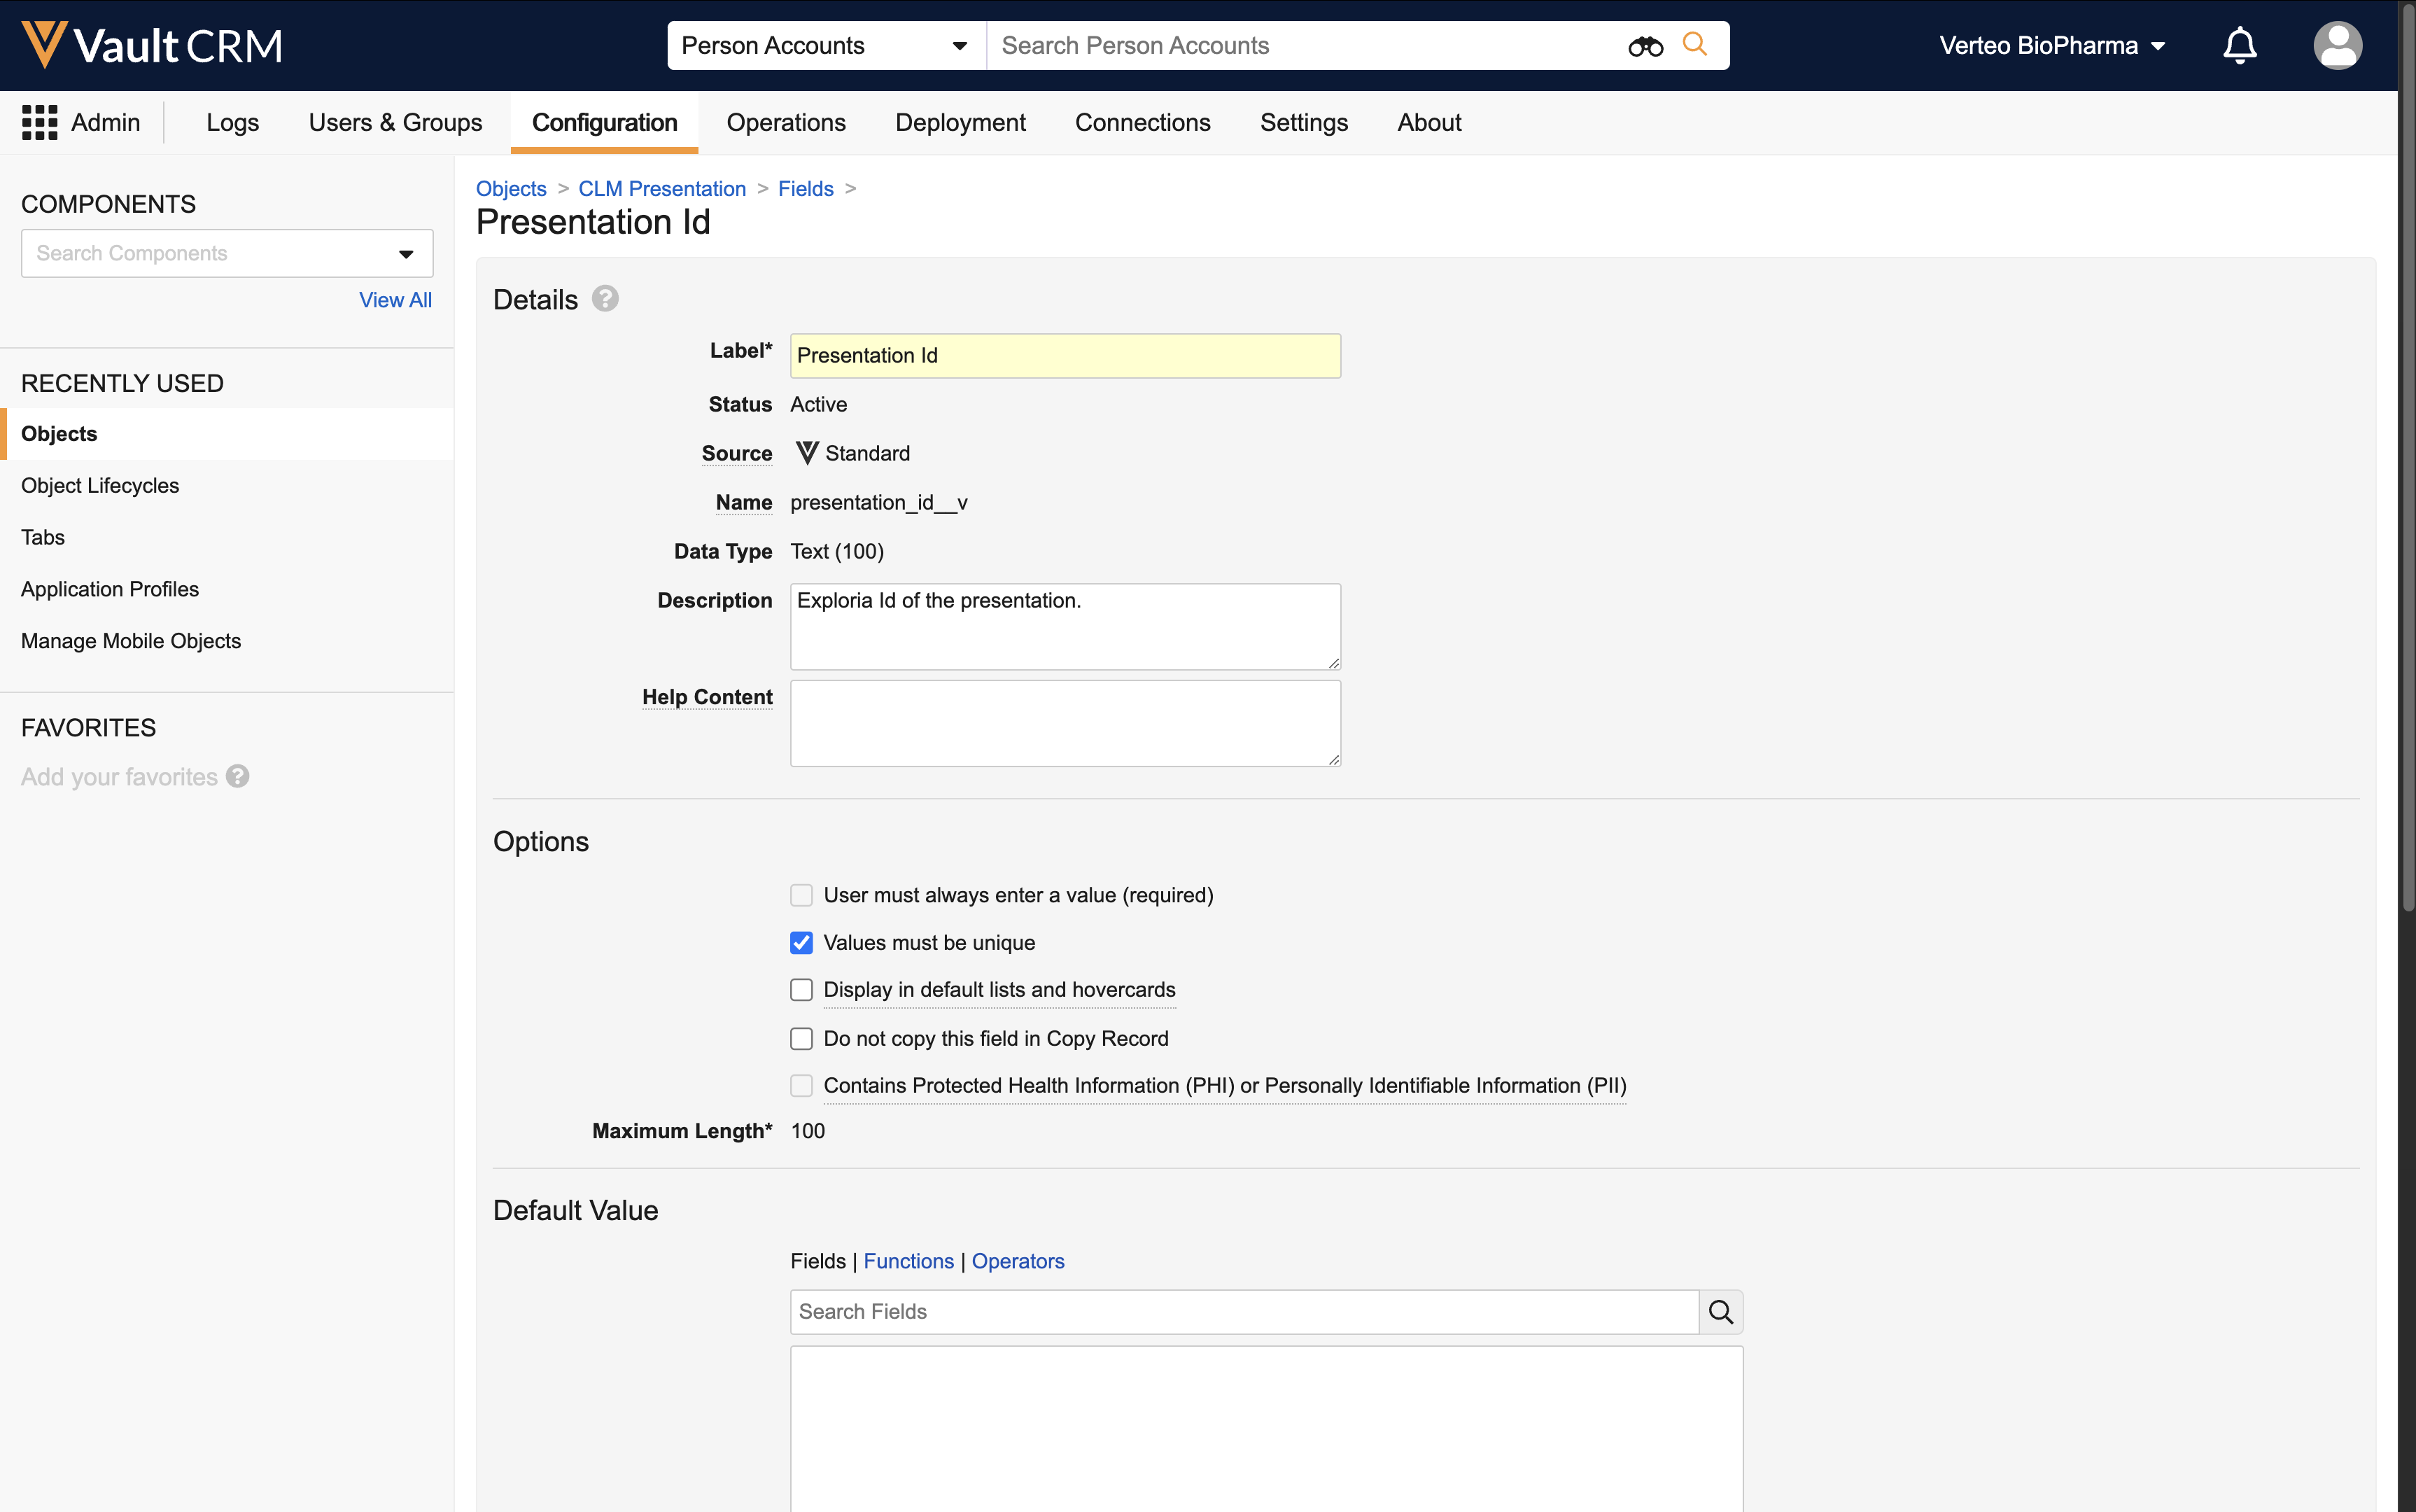The width and height of the screenshot is (2416, 1512).
Task: Open the notifications bell
Action: [x=2239, y=45]
